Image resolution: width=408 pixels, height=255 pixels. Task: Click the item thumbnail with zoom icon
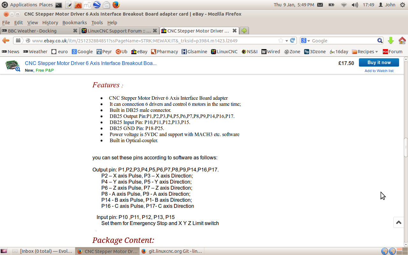tap(13, 65)
